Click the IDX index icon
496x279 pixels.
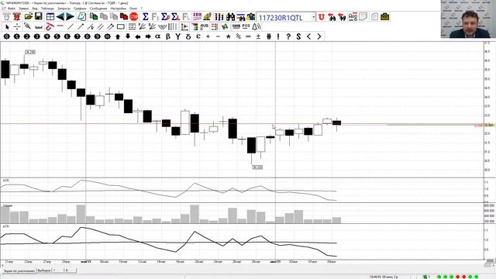point(198,17)
